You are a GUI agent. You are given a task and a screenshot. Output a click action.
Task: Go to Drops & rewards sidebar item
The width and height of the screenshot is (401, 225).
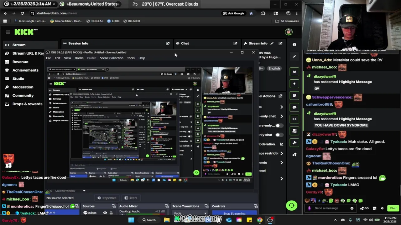tap(27, 104)
